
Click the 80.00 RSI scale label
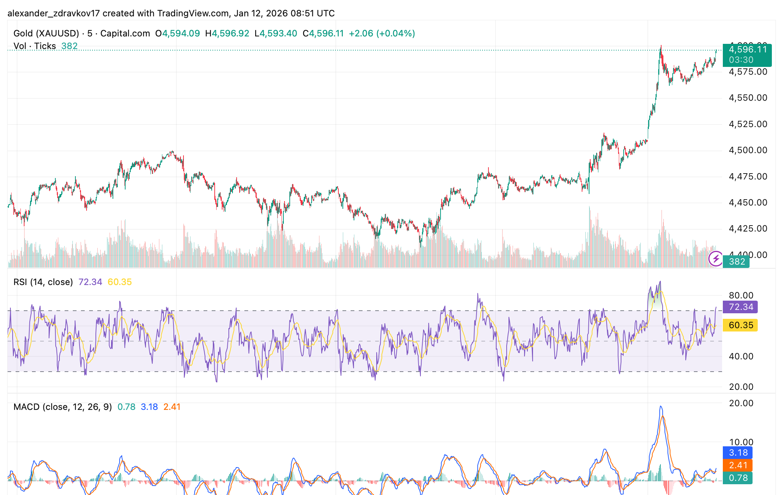tap(741, 295)
